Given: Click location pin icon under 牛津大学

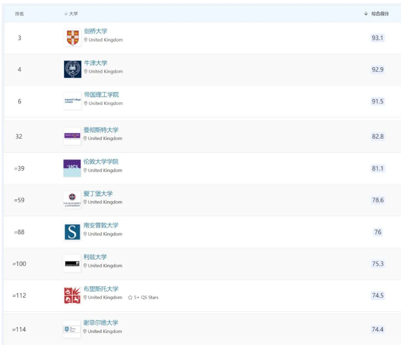Looking at the screenshot, I should coord(86,72).
